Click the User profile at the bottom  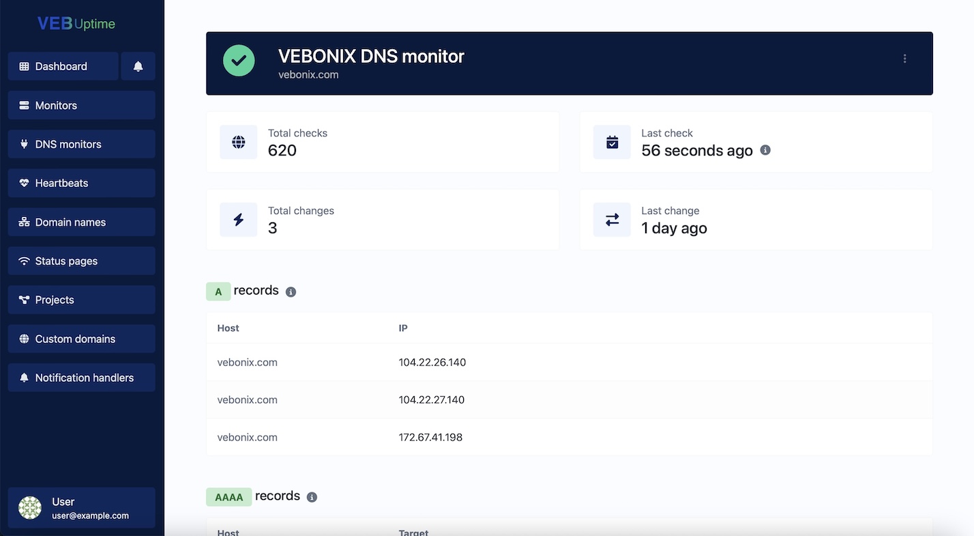[81, 507]
